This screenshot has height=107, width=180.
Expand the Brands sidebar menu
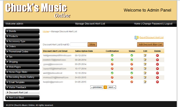22,31
